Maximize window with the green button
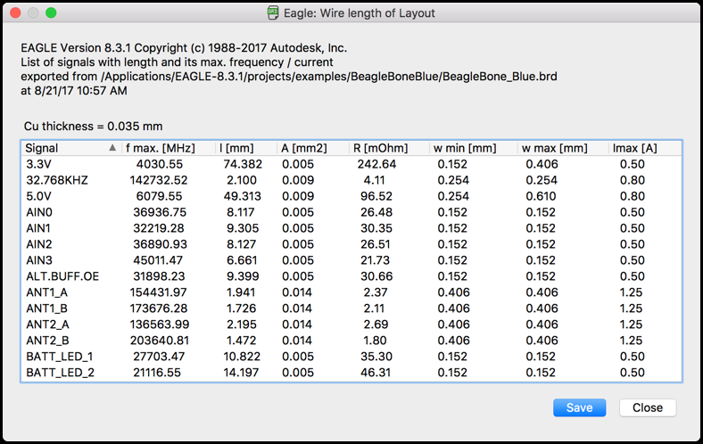This screenshot has width=703, height=444. [x=51, y=13]
